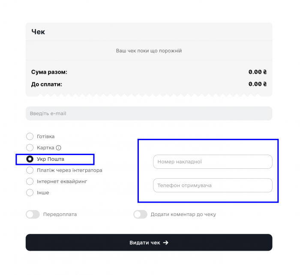Pick Платіж через інтегратора payment method
300x275 pixels.
pos(30,170)
